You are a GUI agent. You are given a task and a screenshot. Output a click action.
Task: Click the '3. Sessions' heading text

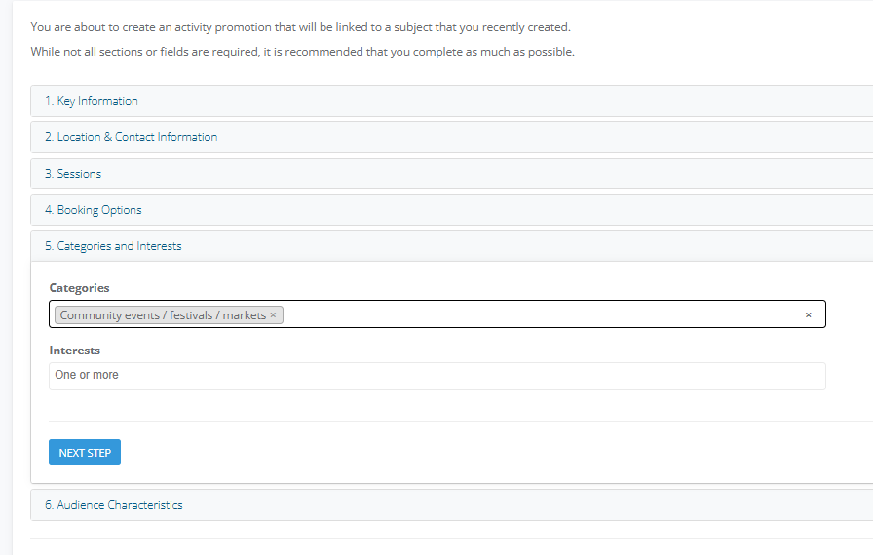click(x=73, y=173)
